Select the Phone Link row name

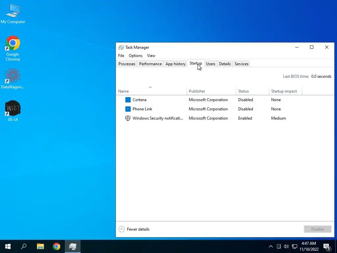(x=142, y=109)
